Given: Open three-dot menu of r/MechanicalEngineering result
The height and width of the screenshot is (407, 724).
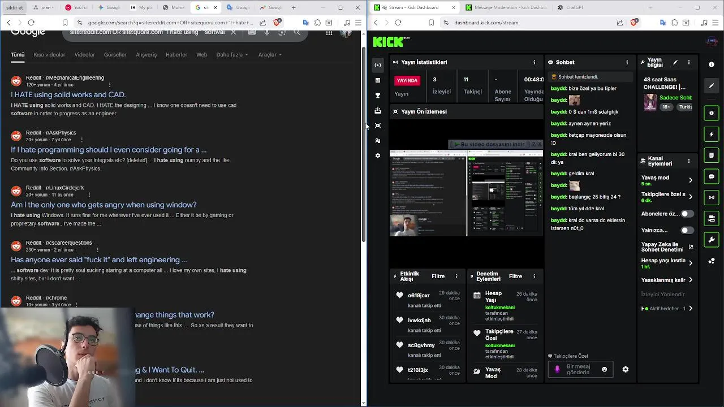Looking at the screenshot, I should click(x=109, y=85).
